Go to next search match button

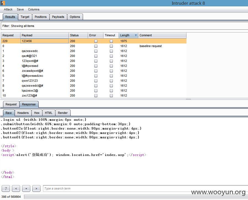coord(36,188)
